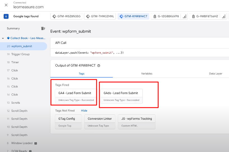Open the GTag Config tag card
The image size is (229, 152).
(68, 122)
